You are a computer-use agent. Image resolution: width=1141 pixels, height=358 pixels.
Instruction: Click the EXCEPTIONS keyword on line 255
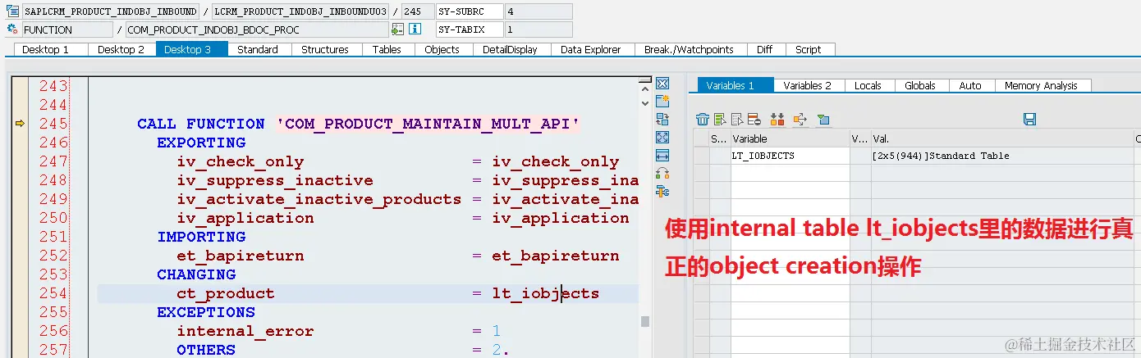pyautogui.click(x=206, y=312)
